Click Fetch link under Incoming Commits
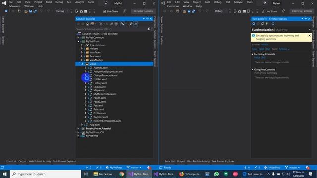Screen dimensions: 317x178 click(x=257, y=58)
